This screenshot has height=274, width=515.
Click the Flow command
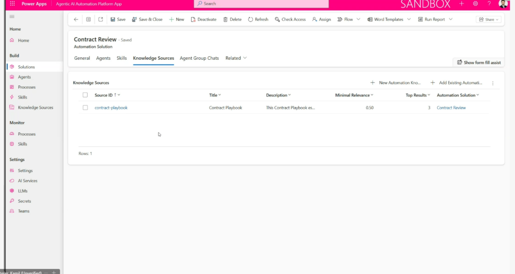tap(345, 20)
